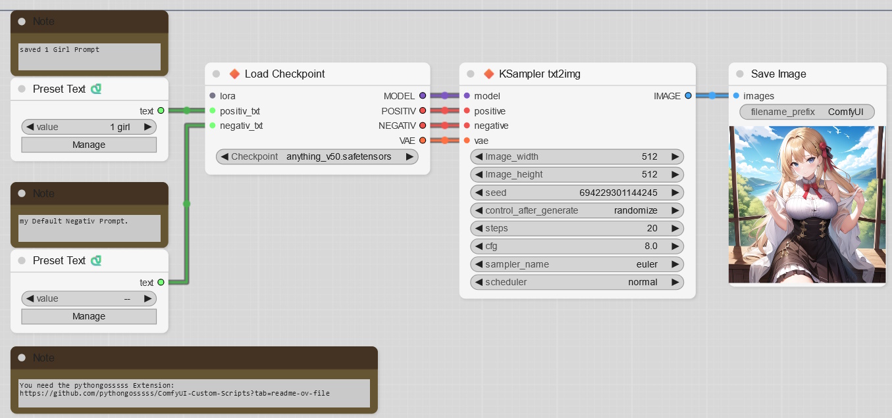Viewport: 892px width, 418px height.
Task: Click the purple MODEL output socket on Load Checkpoint
Action: [422, 96]
